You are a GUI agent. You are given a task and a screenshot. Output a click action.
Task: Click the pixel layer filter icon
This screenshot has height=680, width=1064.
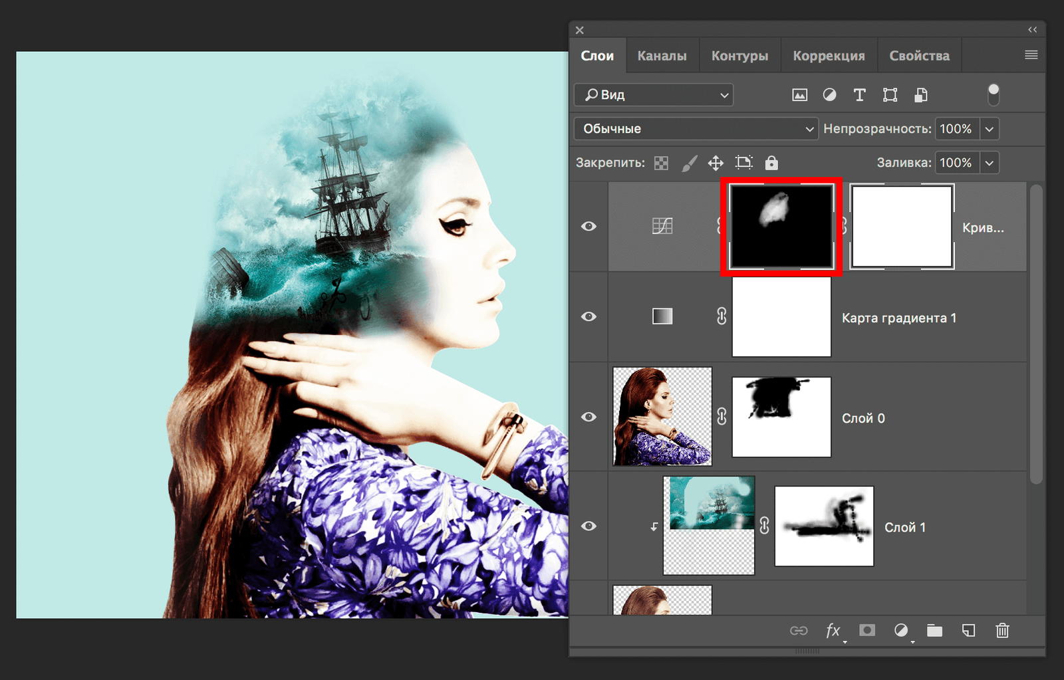click(799, 95)
